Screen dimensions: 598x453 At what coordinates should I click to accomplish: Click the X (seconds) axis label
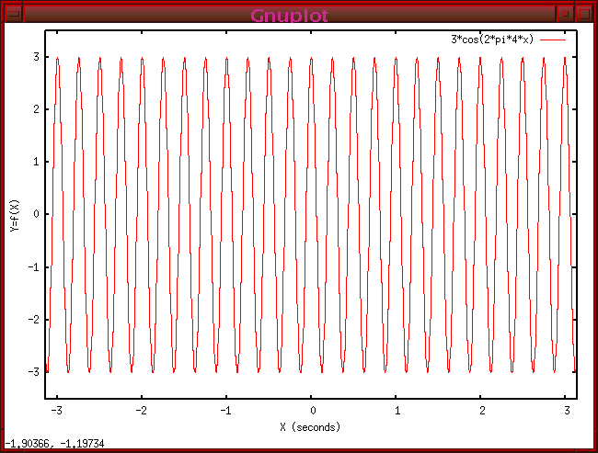point(310,427)
